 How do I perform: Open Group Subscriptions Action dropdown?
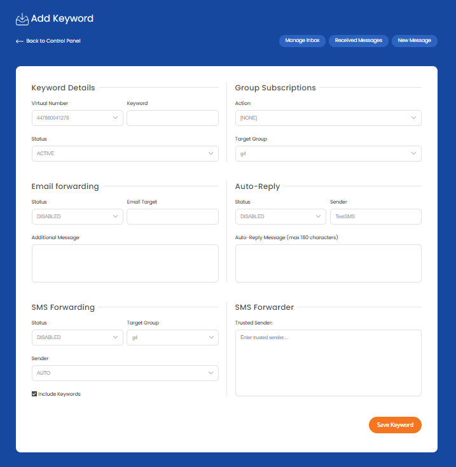pos(328,118)
